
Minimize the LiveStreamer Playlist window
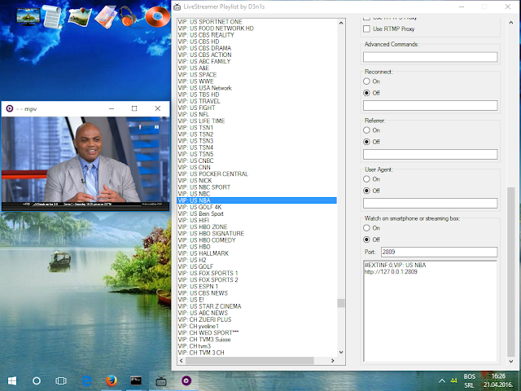462,7
